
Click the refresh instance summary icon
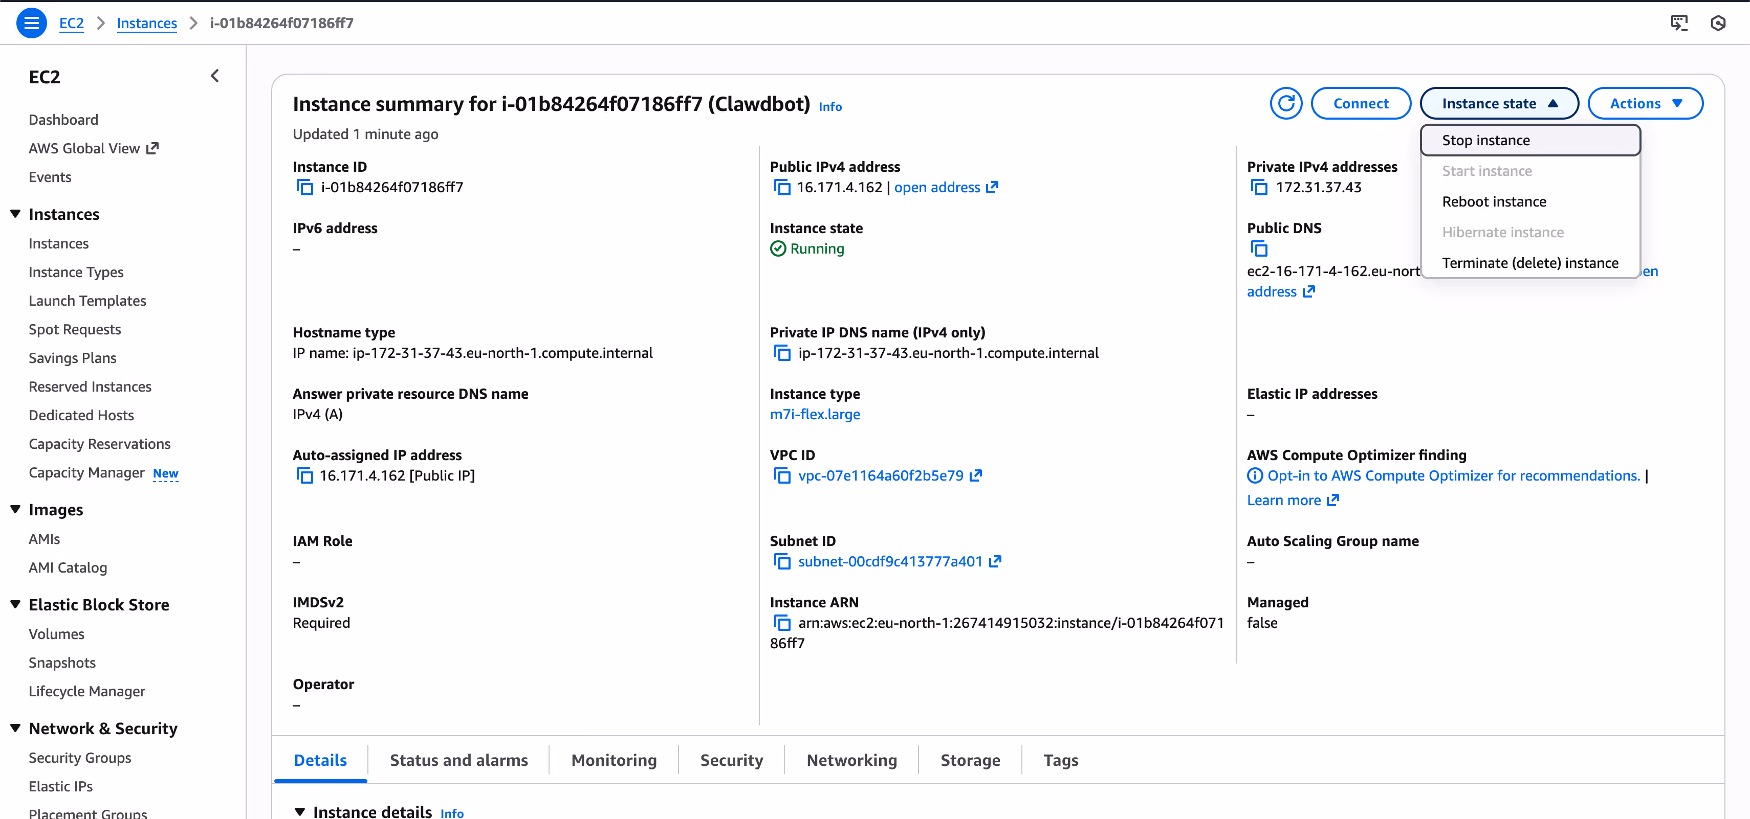click(1285, 104)
